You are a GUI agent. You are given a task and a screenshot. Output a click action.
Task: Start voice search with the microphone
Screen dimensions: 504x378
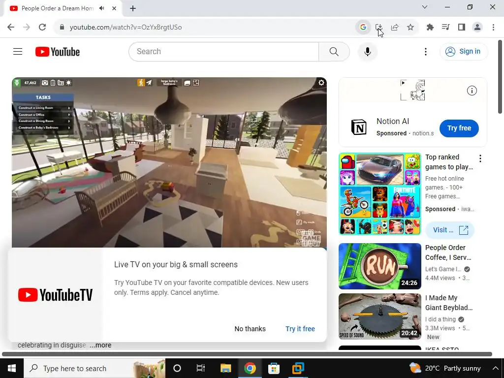coord(367,51)
